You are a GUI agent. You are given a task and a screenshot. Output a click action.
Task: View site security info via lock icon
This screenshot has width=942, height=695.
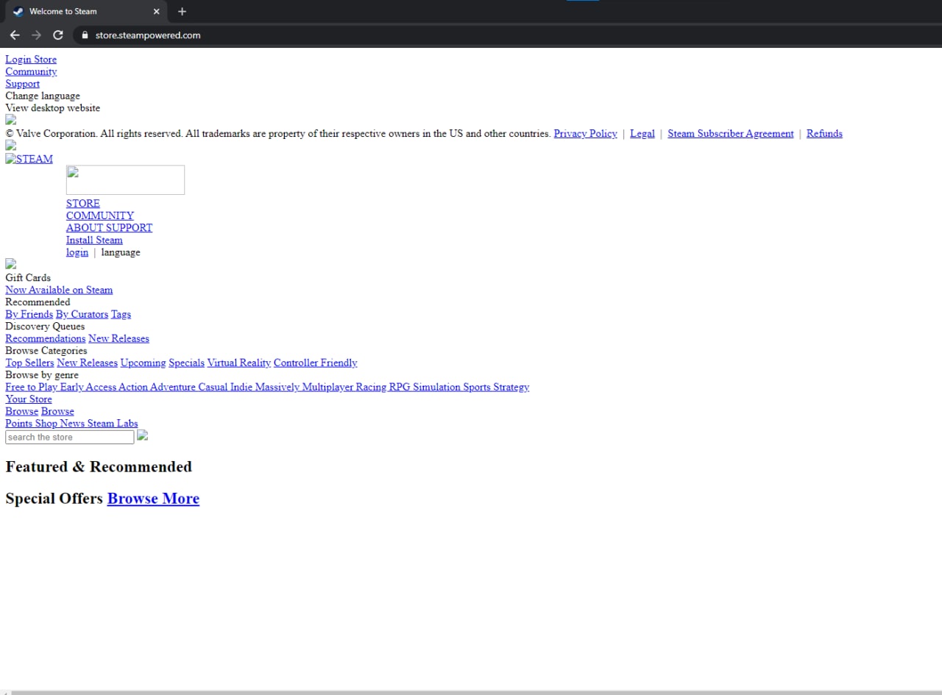(x=85, y=35)
